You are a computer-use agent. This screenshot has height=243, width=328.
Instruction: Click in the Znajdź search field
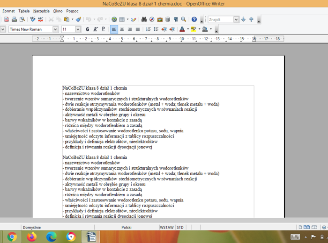point(220,20)
